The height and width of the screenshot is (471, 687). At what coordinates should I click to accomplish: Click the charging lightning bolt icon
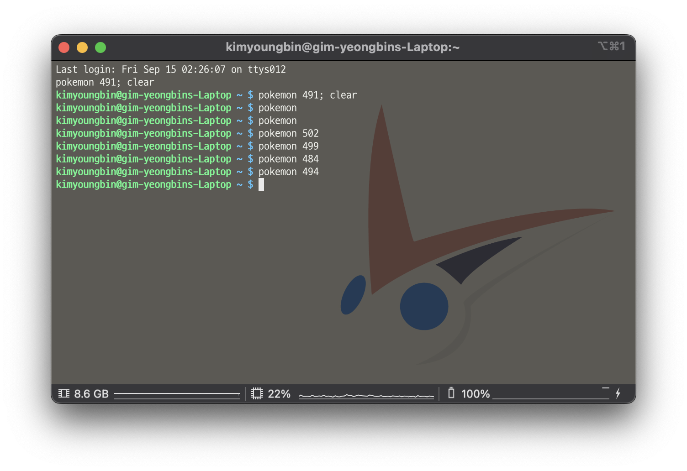click(618, 393)
